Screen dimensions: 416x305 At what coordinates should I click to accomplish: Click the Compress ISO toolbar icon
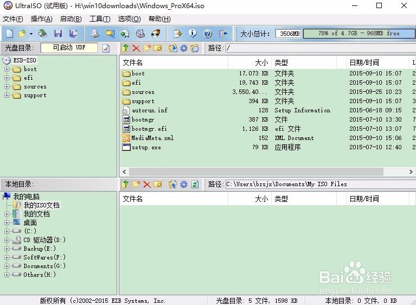pyautogui.click(x=110, y=34)
